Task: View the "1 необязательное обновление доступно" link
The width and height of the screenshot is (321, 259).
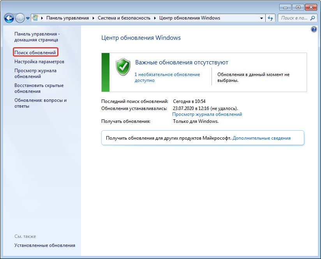Action: click(167, 77)
